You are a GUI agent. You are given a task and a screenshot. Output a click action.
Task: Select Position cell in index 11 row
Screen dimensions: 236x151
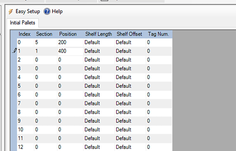[x=70, y=138]
